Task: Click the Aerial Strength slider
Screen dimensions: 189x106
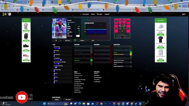Action: tap(63, 67)
